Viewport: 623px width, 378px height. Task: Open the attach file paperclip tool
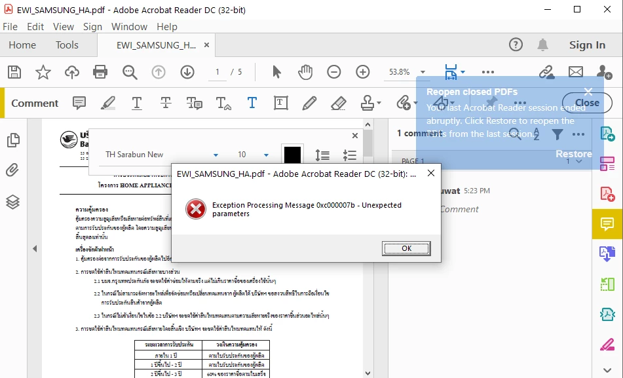click(404, 103)
